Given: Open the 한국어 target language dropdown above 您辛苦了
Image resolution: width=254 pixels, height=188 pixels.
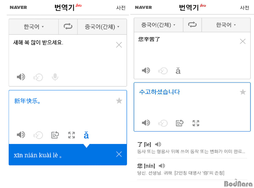Looking at the screenshot, I should pyautogui.click(x=226, y=25).
